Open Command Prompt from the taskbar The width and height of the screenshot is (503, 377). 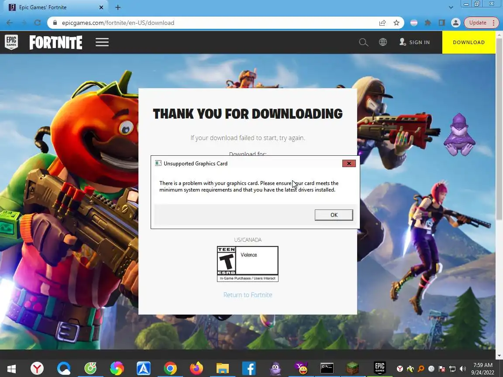327,368
